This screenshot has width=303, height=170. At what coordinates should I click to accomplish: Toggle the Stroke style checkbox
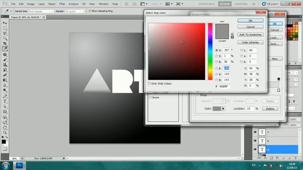pyautogui.click(x=151, y=98)
